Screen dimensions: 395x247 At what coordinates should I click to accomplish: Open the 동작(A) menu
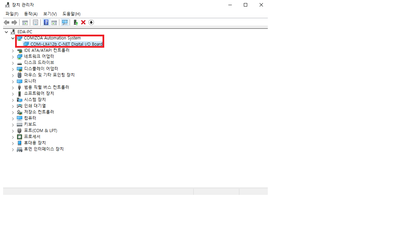pyautogui.click(x=31, y=14)
